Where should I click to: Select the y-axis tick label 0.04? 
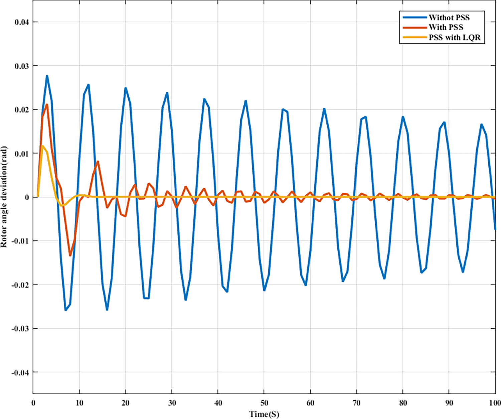coord(22,22)
